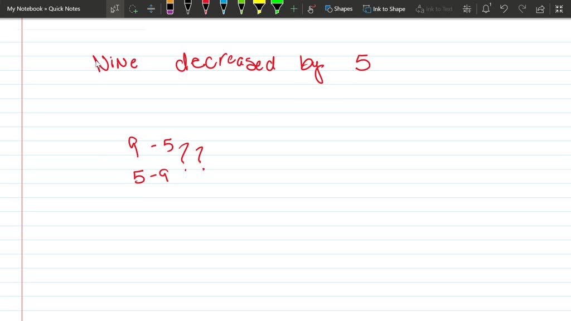Choose the green pen
This screenshot has height=321, width=571.
pos(241,8)
